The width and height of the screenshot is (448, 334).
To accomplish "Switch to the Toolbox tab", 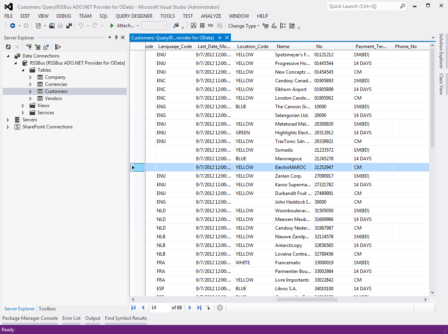I will (47, 308).
